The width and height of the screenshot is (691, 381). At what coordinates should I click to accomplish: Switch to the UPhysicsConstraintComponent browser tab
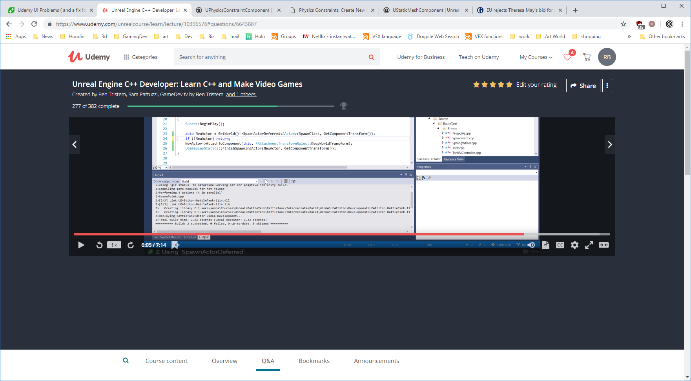coord(234,9)
